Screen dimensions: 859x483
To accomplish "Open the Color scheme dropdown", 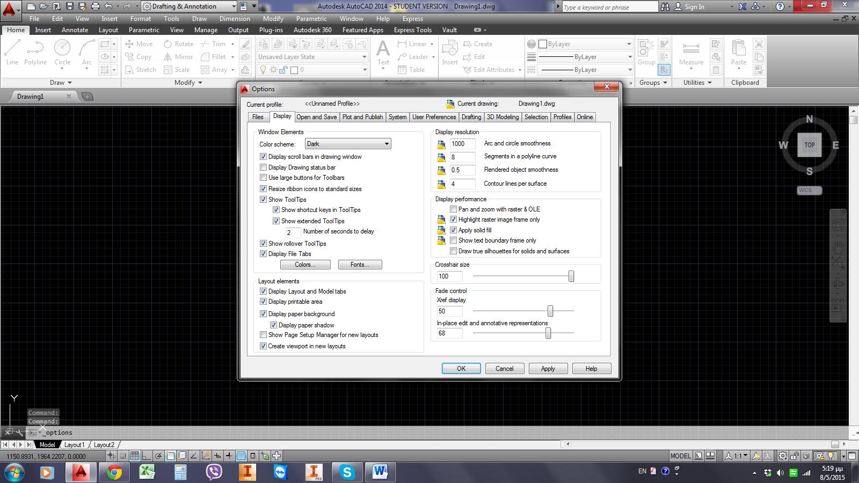I will point(348,144).
